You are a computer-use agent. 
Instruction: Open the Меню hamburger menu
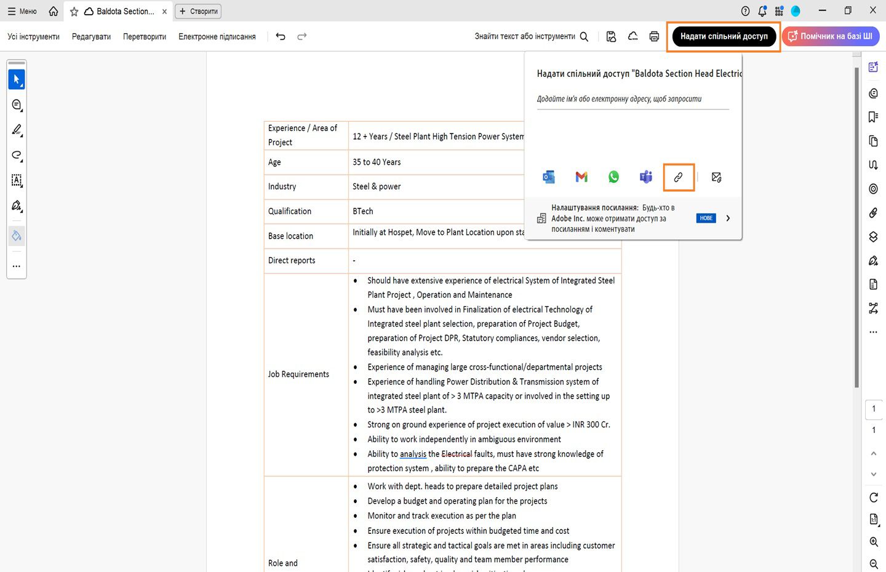[x=22, y=11]
